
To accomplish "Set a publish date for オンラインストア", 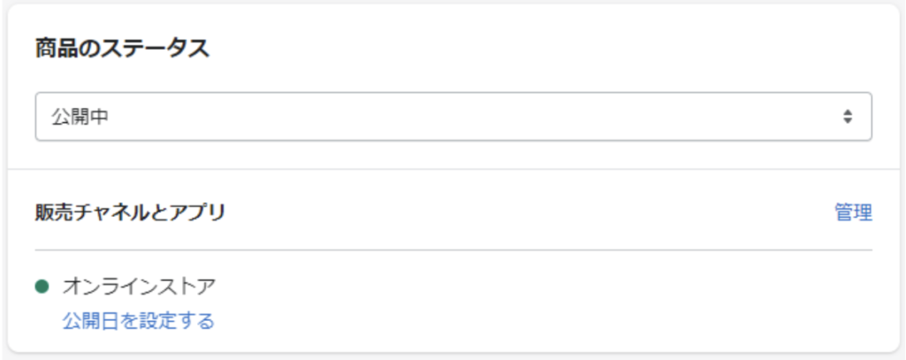I will (138, 320).
